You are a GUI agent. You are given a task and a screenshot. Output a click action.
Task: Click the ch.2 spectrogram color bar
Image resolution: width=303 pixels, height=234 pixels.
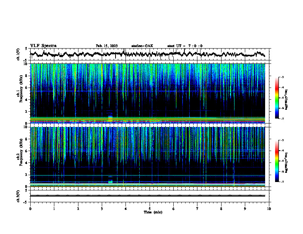(277, 161)
